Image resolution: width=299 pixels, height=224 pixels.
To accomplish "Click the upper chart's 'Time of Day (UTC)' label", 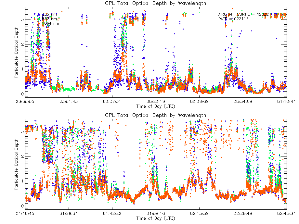I will coord(156,106).
